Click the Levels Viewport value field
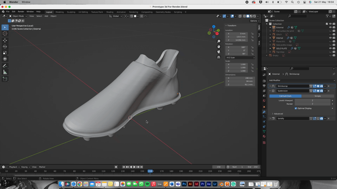 [x=313, y=100]
